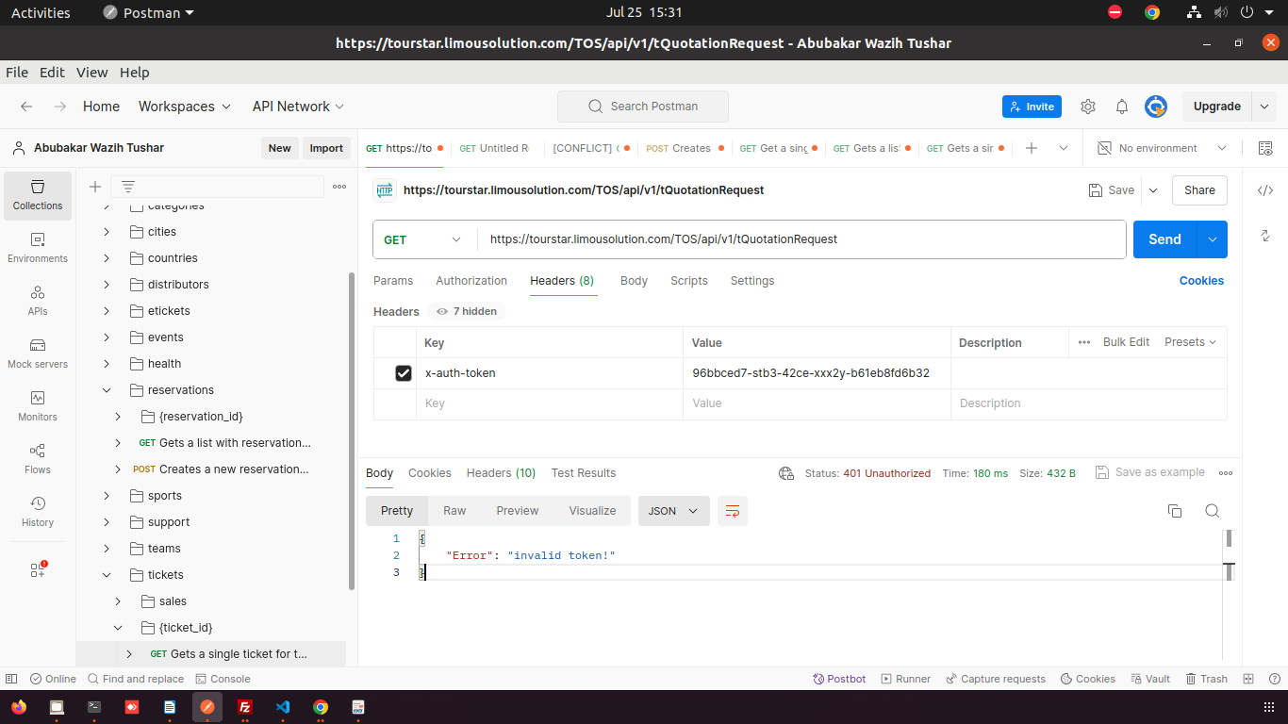Switch to the Authorization tab
Image resolution: width=1288 pixels, height=724 pixels.
pyautogui.click(x=471, y=281)
